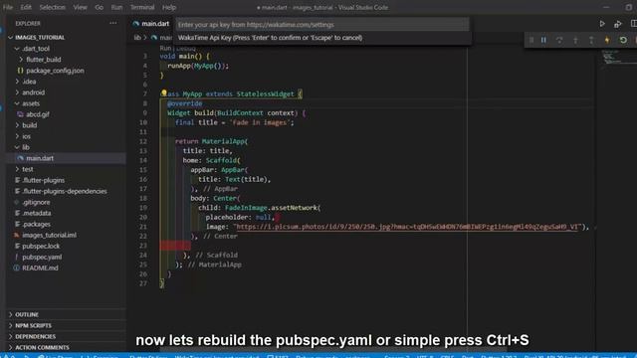Viewport: 637px width, 358px height.
Task: Click the debug Step Over icon
Action: coord(559,40)
